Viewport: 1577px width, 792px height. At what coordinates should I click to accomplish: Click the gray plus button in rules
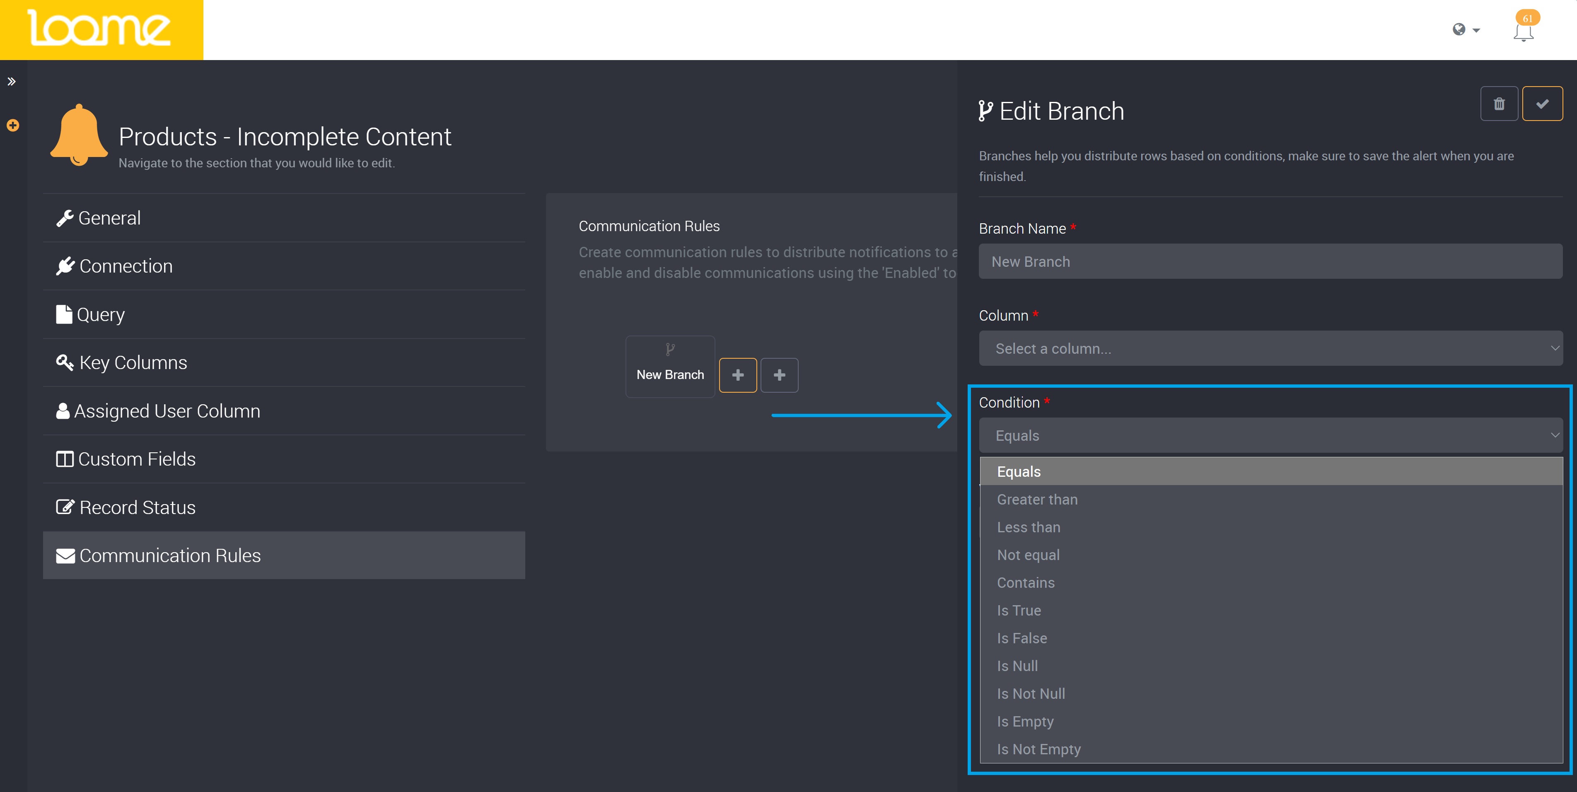[x=779, y=375]
